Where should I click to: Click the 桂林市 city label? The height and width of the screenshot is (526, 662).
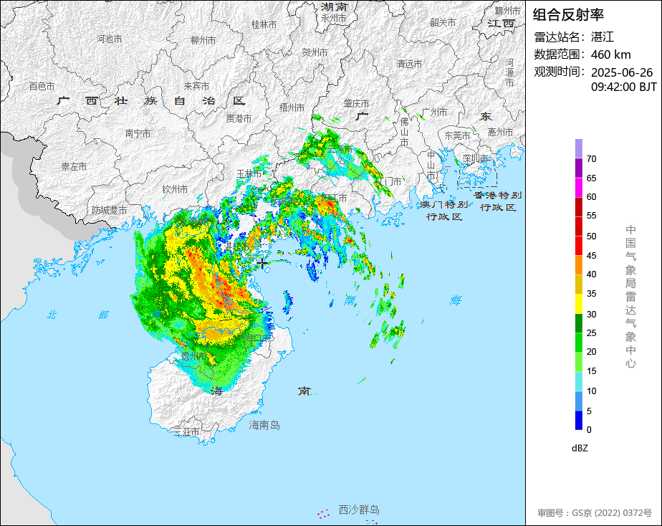[264, 24]
